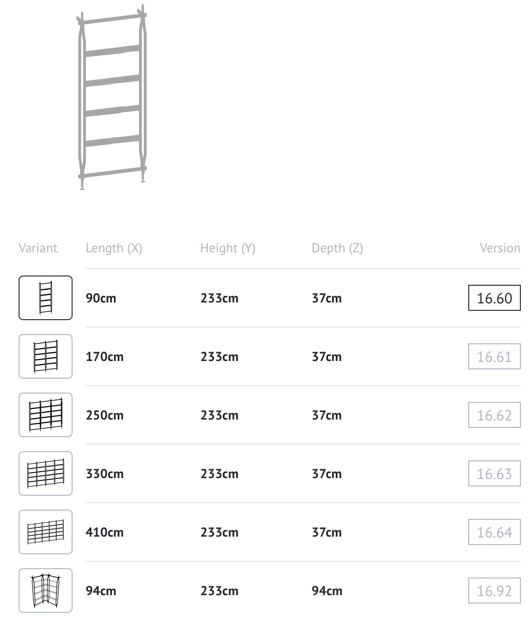The height and width of the screenshot is (617, 532).
Task: Choose version 16.61
Action: click(494, 356)
